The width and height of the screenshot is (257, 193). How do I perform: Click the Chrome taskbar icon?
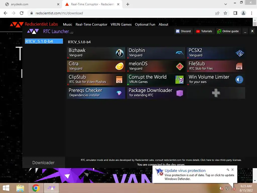36,188
